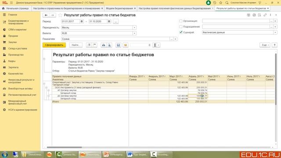
Task: Open help with the question mark button
Action: tap(274, 45)
